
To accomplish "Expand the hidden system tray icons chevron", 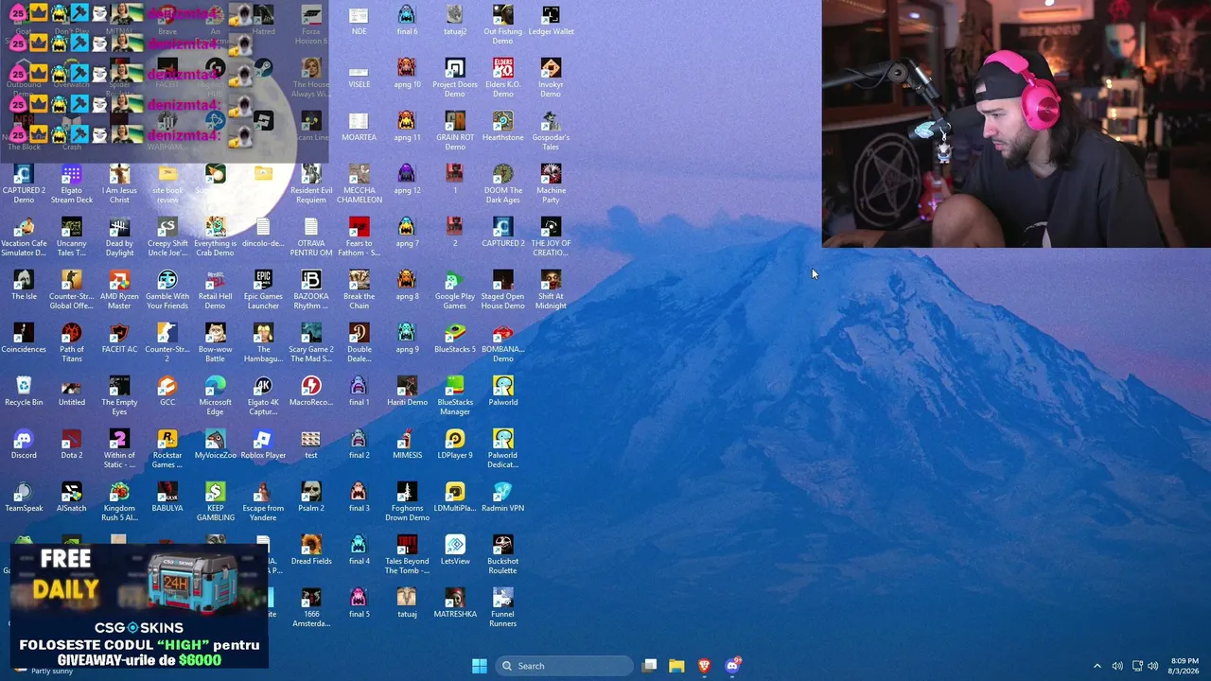I will (1097, 666).
